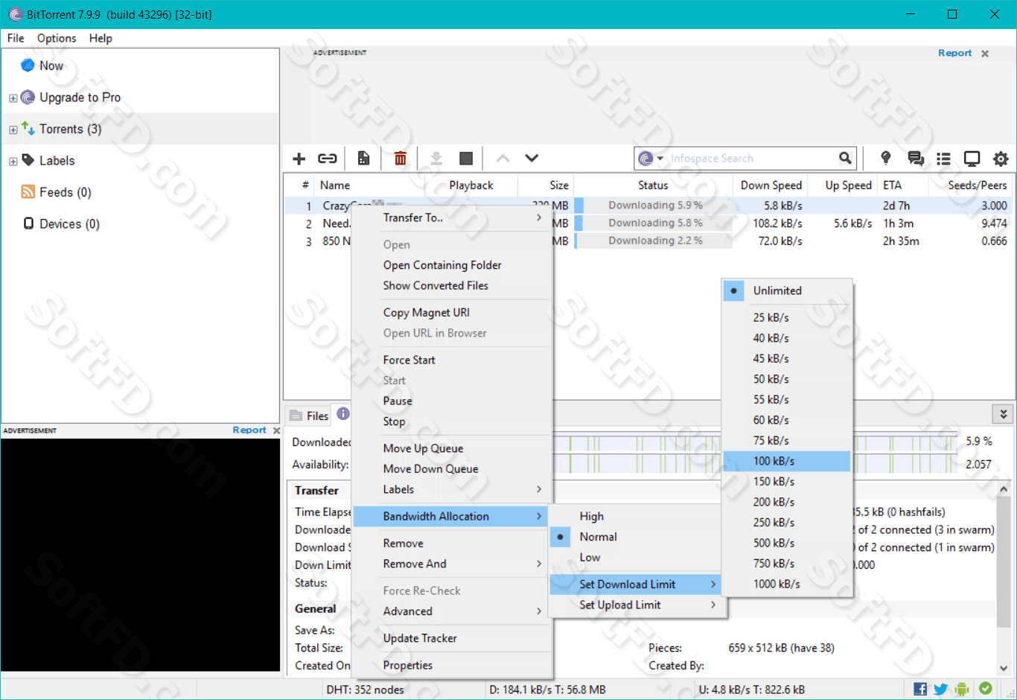Viewport: 1017px width, 700px height.
Task: Set download limit to 1000 kB/s
Action: tap(787, 584)
